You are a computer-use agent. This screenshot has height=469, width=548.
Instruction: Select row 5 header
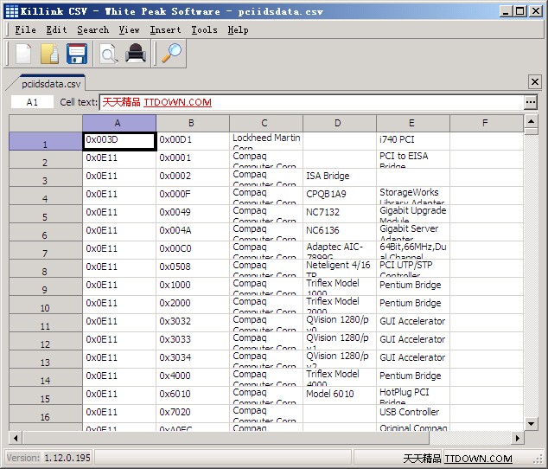point(46,214)
